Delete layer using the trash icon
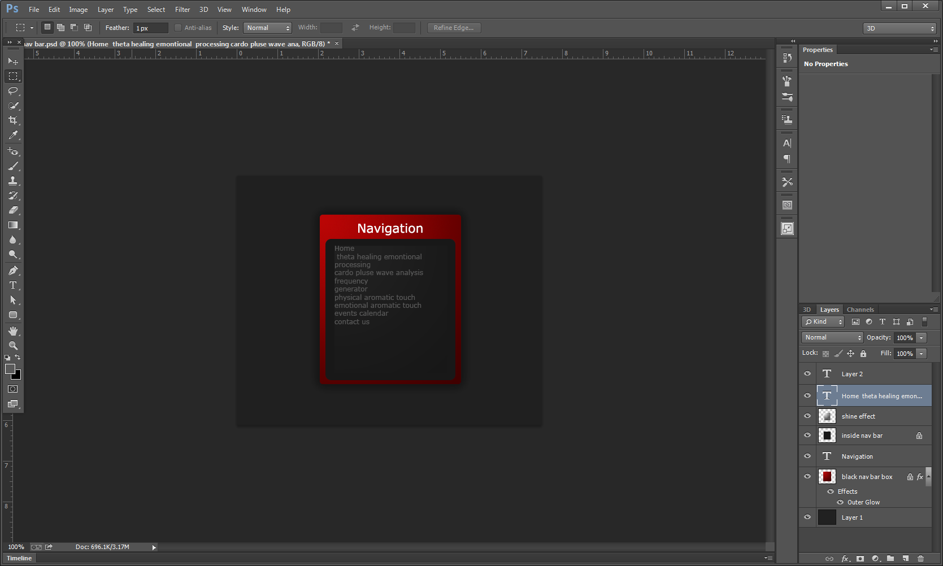The image size is (943, 566). point(920,559)
